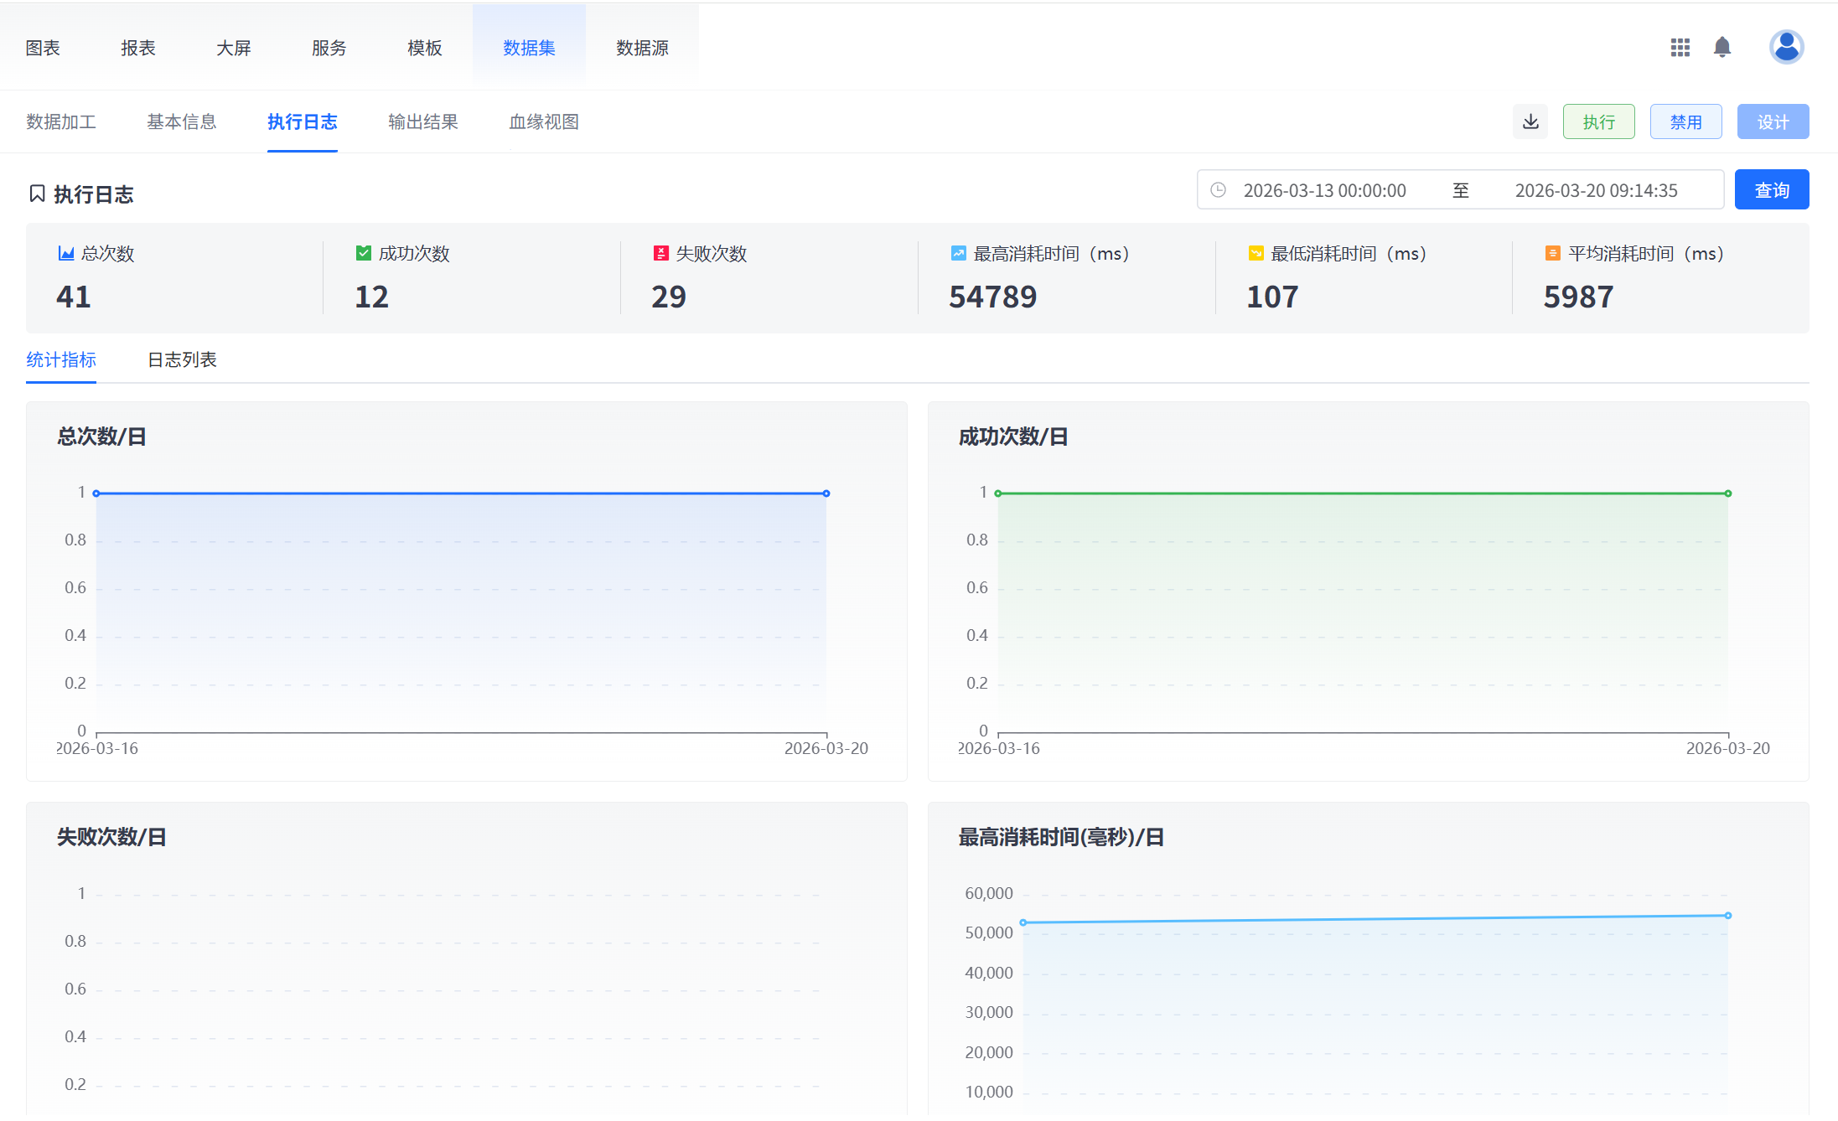Open the apps grid menu icon

[x=1680, y=48]
